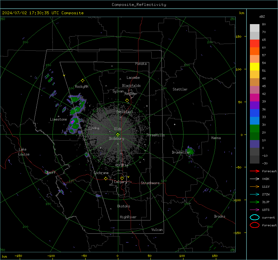The image size is (278, 260).
Task: Click the Calgary city label
Action: pos(120,182)
